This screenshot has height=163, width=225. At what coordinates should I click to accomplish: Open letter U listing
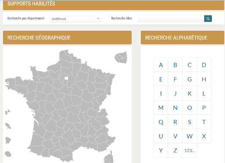(161, 136)
